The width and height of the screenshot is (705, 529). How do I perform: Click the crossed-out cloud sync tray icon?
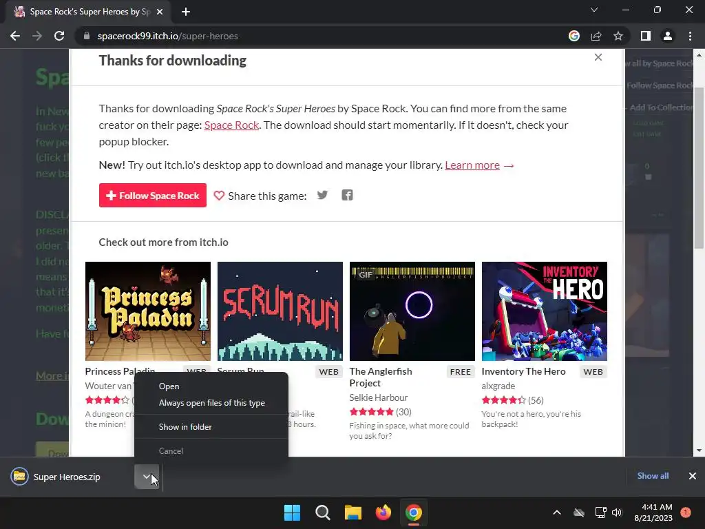578,512
